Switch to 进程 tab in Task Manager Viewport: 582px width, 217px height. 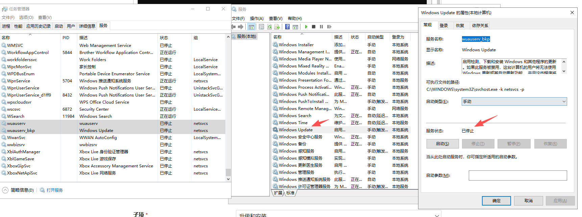[x=6, y=26]
